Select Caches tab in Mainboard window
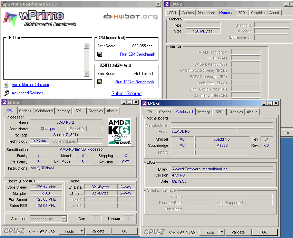Viewport: 293px width, 238px height. pos(165,112)
